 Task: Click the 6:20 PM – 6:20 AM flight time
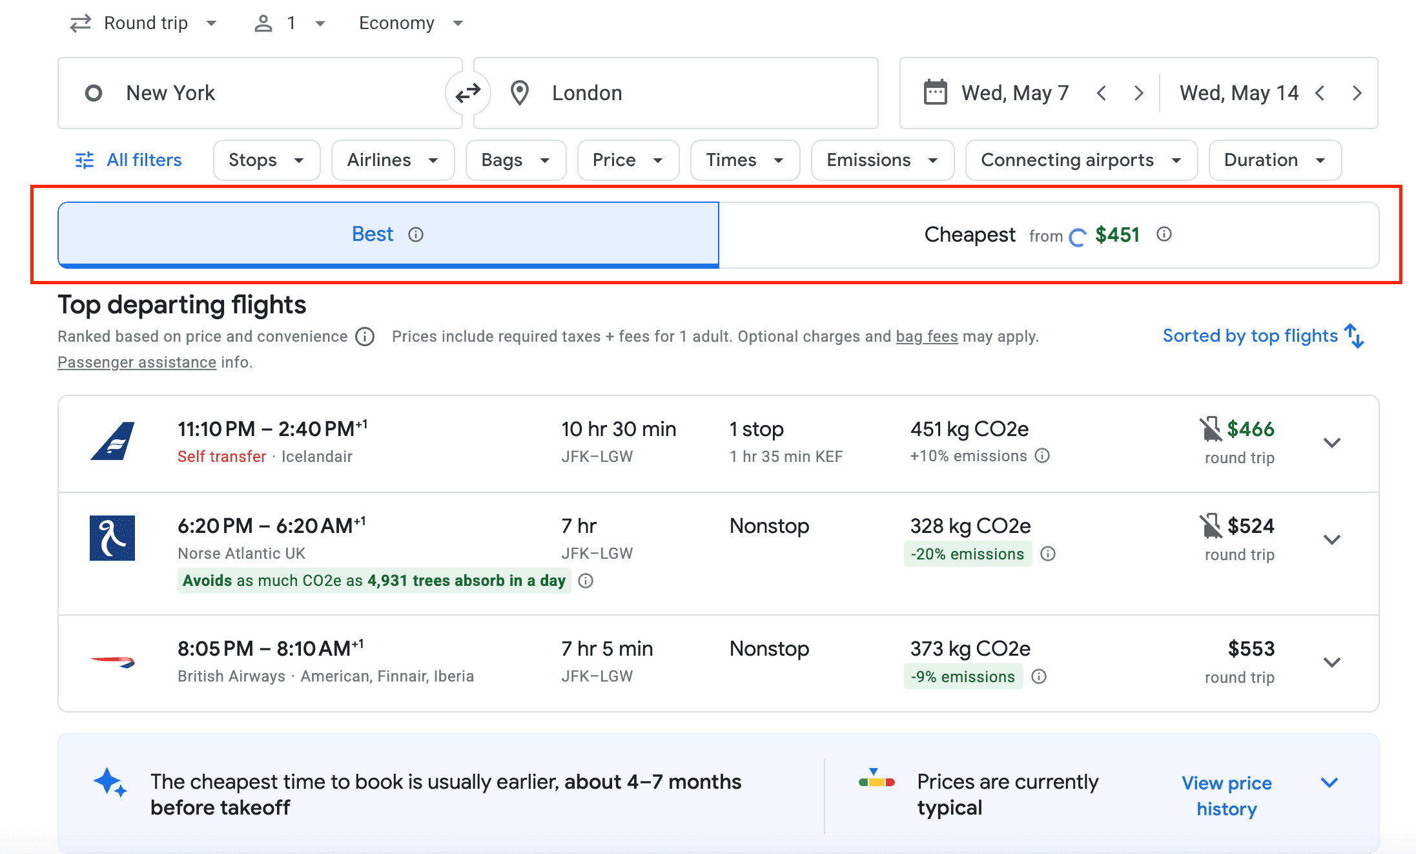[272, 526]
